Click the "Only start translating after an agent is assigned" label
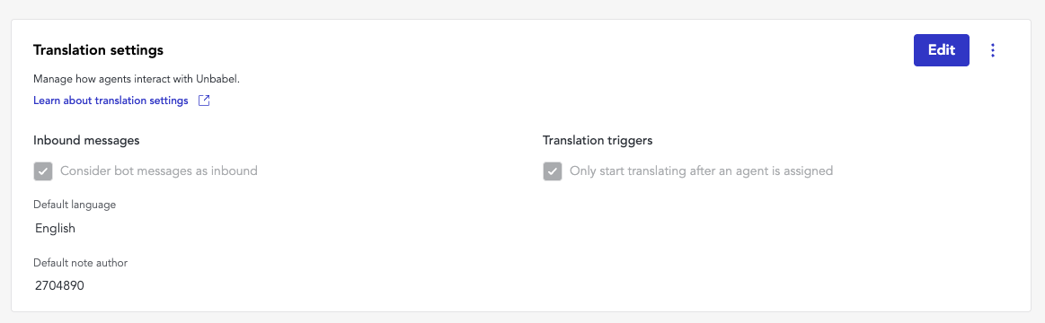 pyautogui.click(x=701, y=170)
